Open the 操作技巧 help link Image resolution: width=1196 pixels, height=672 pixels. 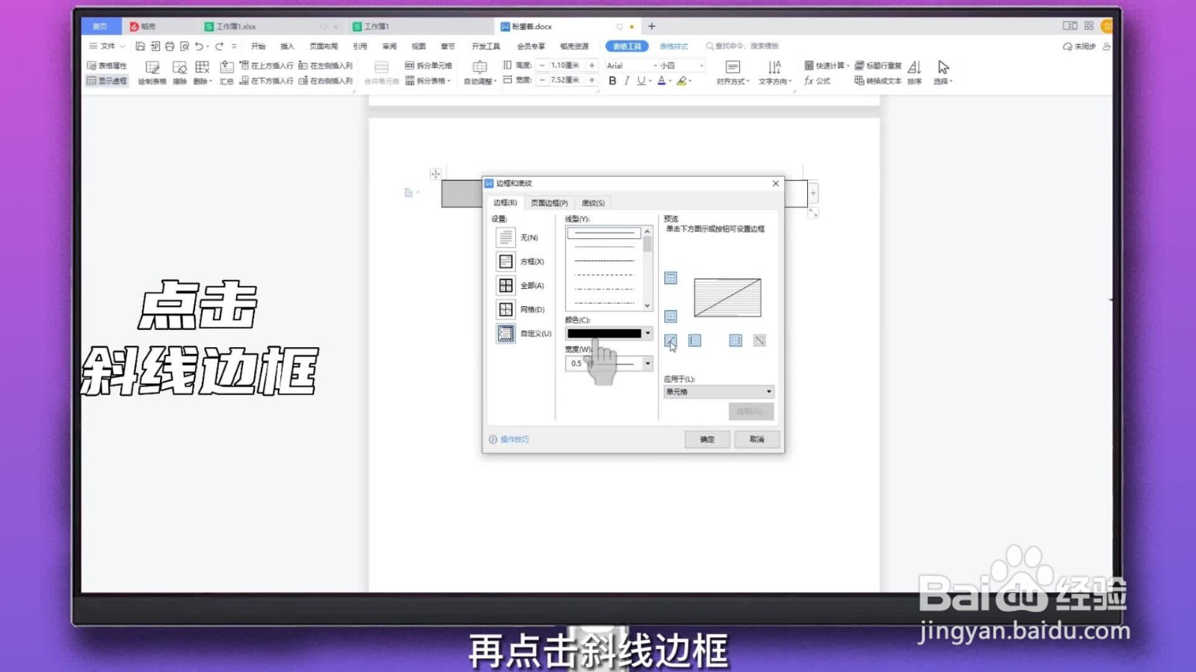512,439
